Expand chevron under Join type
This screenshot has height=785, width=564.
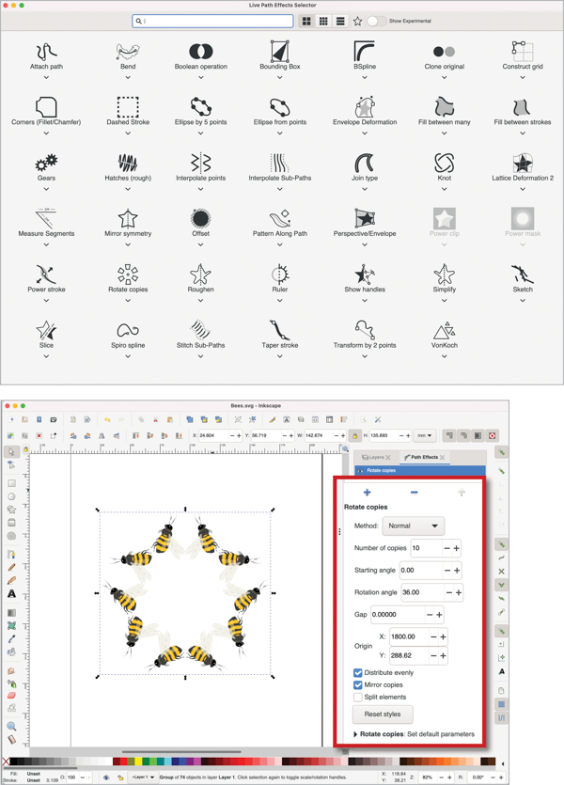(365, 189)
